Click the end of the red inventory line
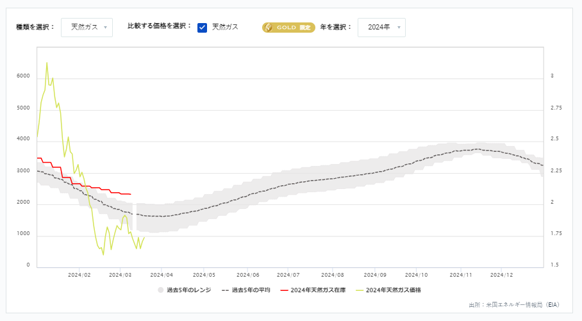Viewport: 582px width, 321px height. click(x=130, y=194)
